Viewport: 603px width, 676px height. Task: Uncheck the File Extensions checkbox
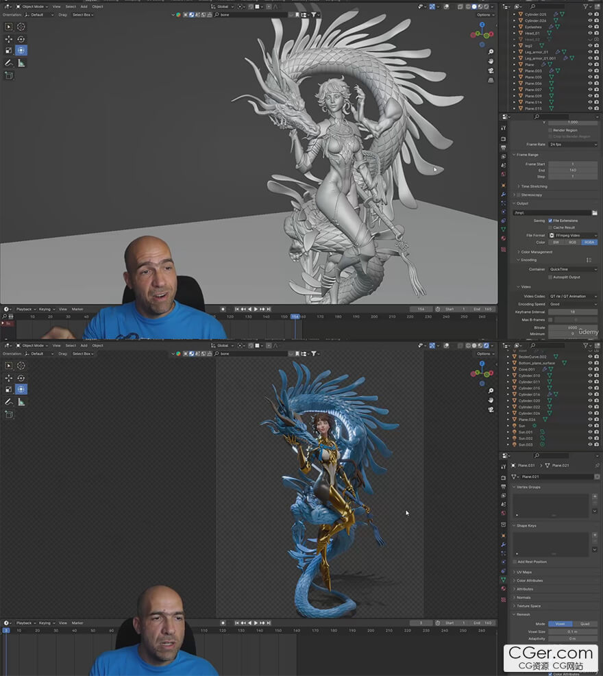coord(550,221)
